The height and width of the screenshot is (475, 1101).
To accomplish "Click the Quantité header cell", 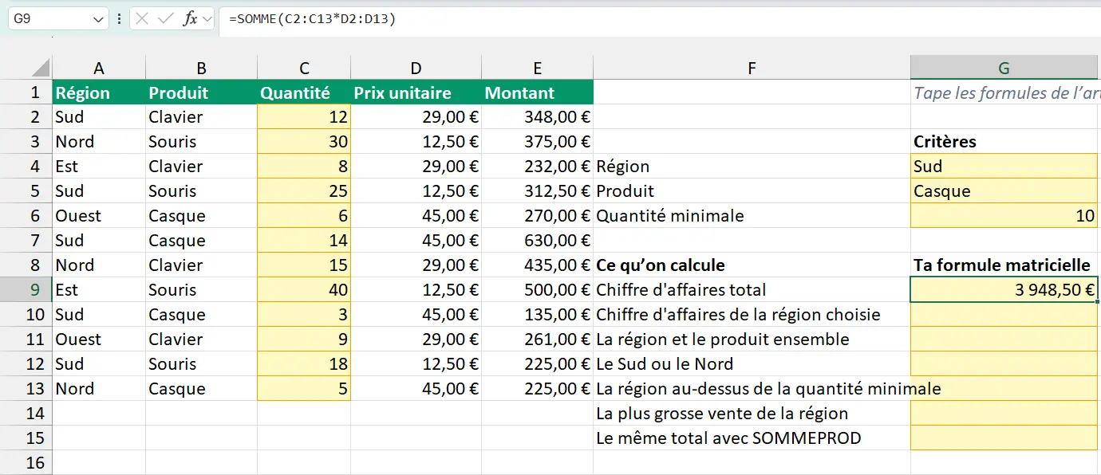I will click(304, 92).
